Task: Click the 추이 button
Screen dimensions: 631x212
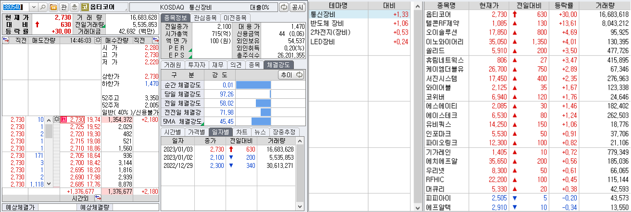Action: point(291,75)
